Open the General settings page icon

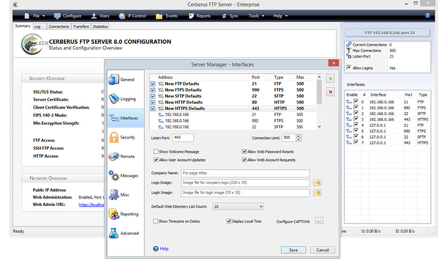pos(114,79)
